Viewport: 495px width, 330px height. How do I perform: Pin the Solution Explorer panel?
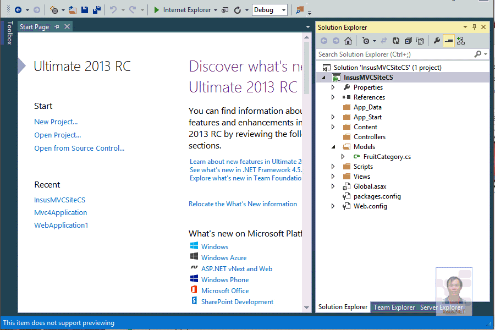474,27
